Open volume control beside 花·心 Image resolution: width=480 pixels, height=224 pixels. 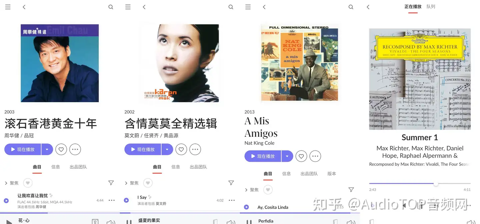click(x=111, y=222)
